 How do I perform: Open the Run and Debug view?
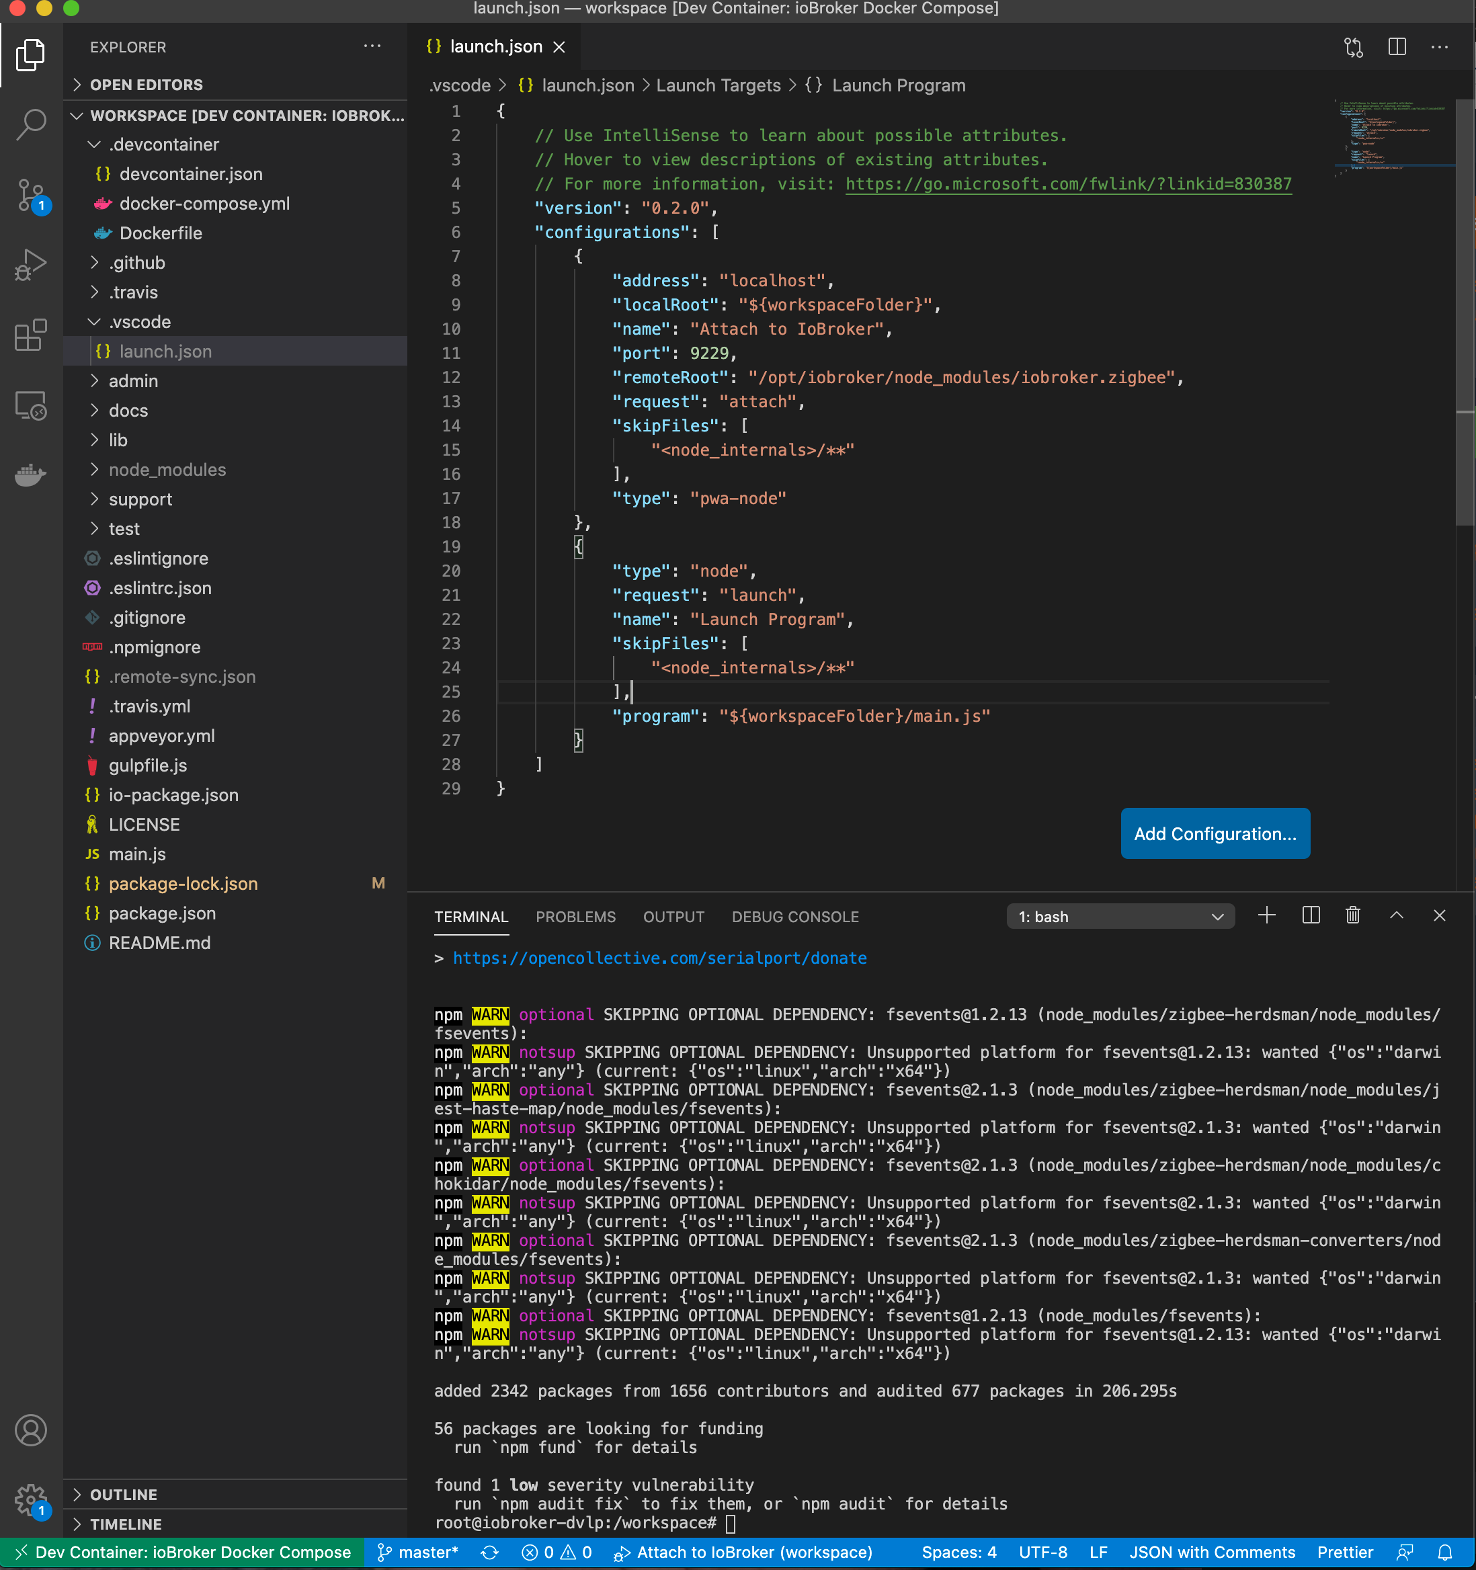coord(31,265)
